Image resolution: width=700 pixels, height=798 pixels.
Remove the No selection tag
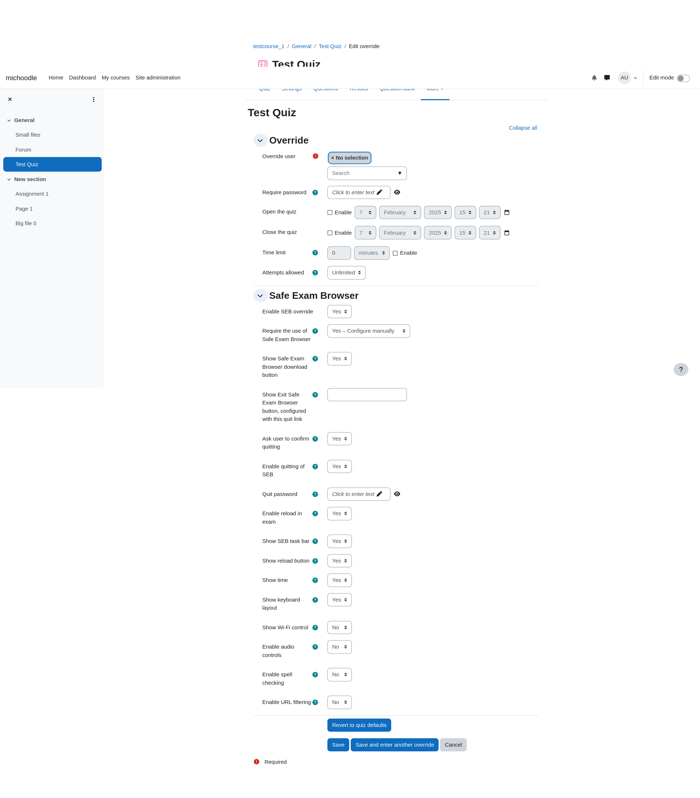pyautogui.click(x=350, y=158)
